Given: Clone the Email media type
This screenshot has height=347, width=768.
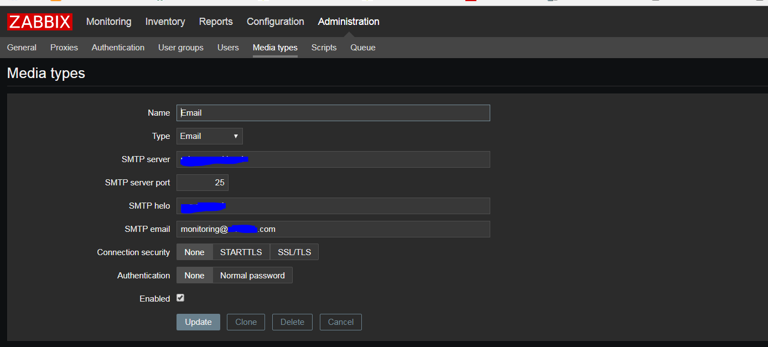Looking at the screenshot, I should click(246, 322).
